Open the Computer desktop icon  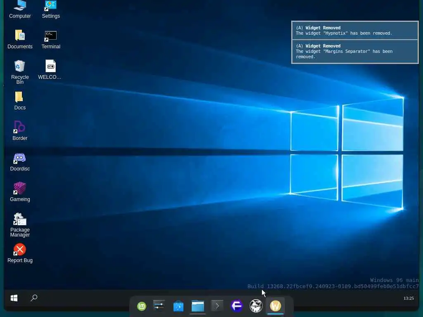(20, 10)
